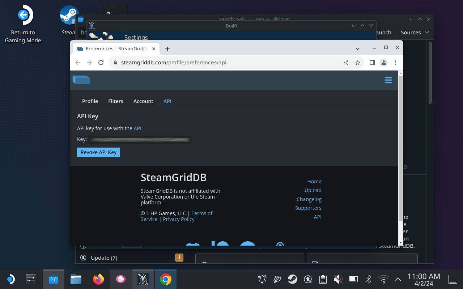
Task: Expand hidden system tray icons arrow
Action: click(x=398, y=279)
